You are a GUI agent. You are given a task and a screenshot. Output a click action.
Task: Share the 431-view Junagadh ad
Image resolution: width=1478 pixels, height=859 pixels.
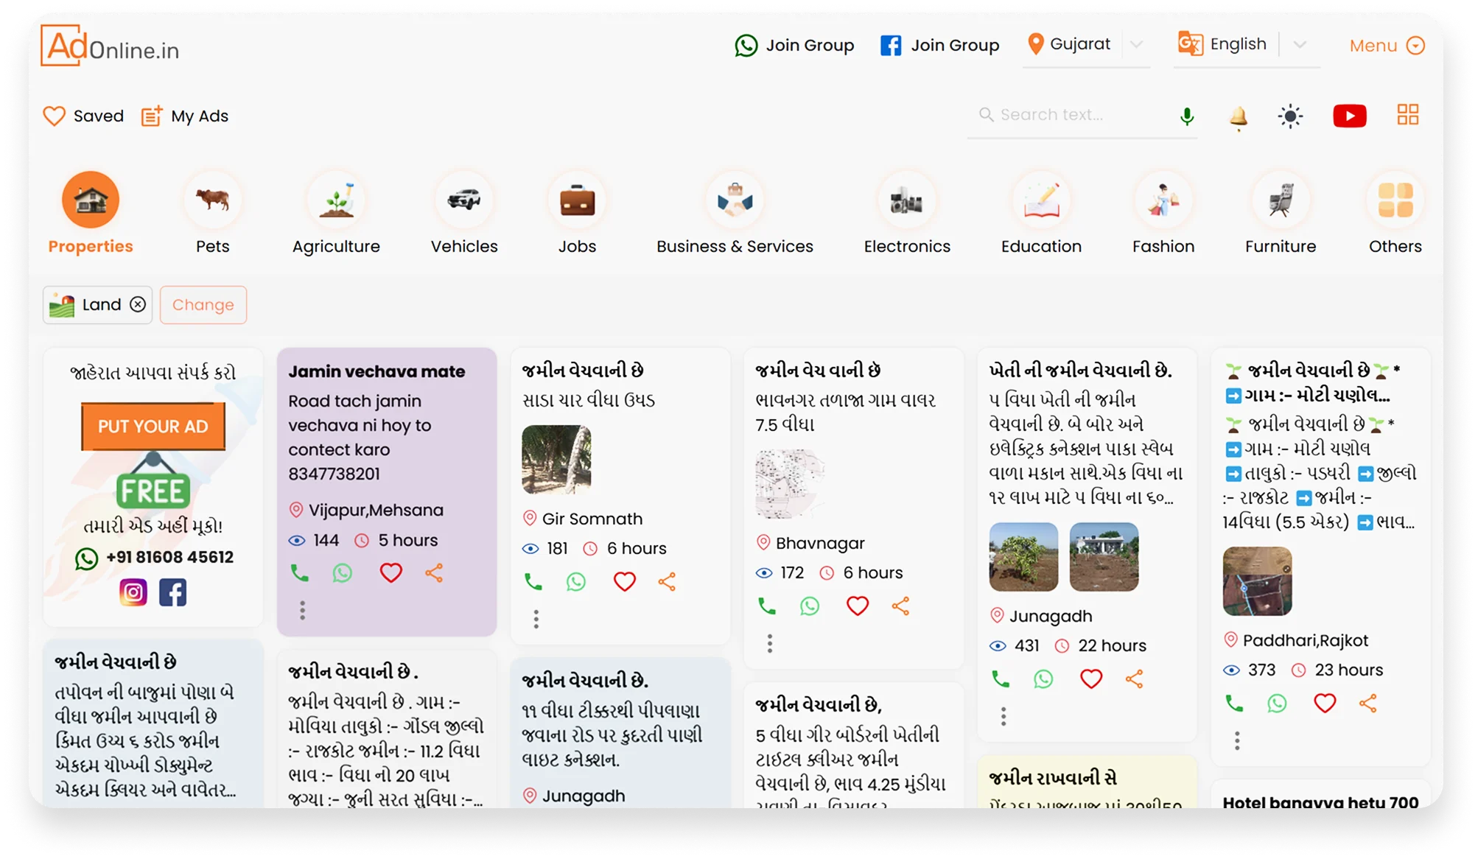[1135, 679]
